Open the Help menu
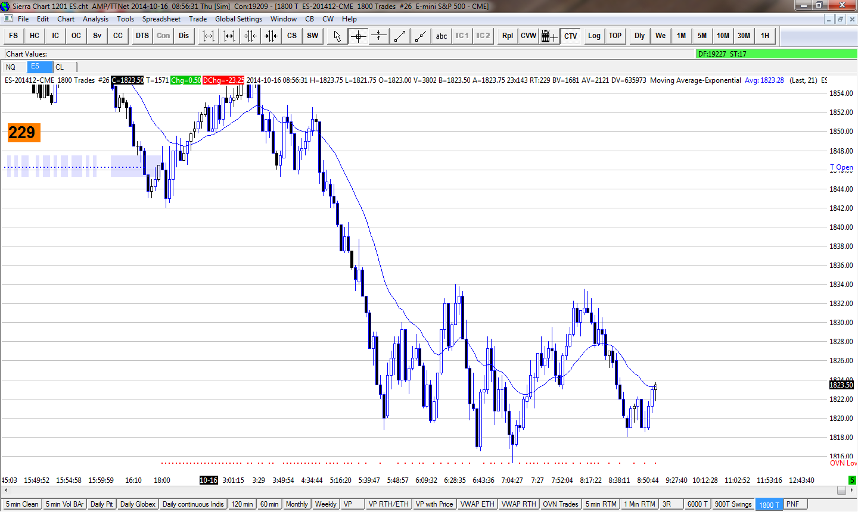Viewport: 858px width, 512px height. click(x=349, y=19)
